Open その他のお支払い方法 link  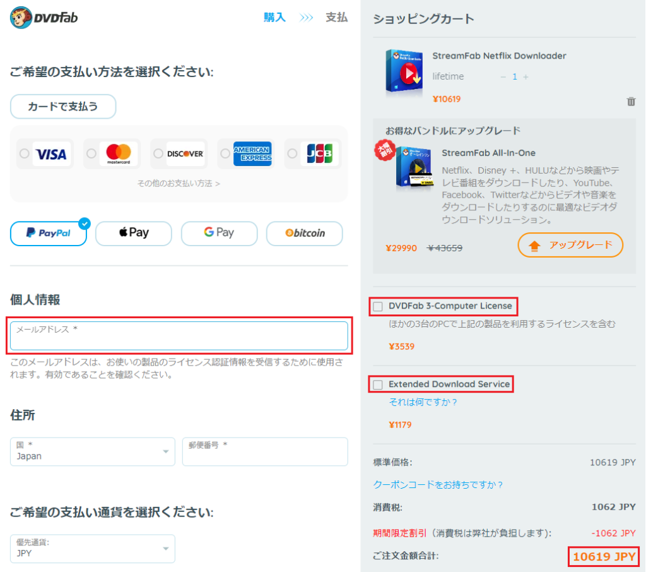tap(179, 184)
